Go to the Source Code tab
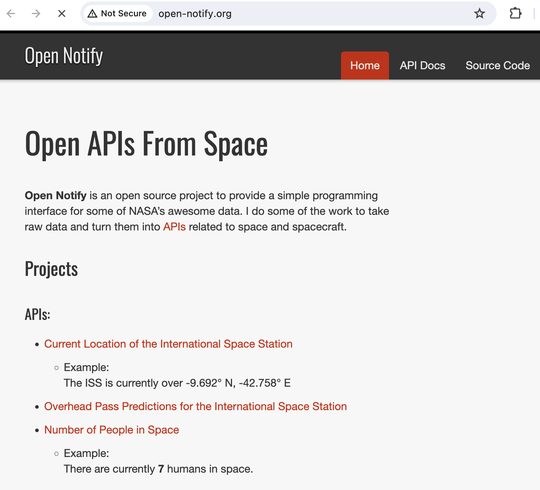 (x=497, y=65)
